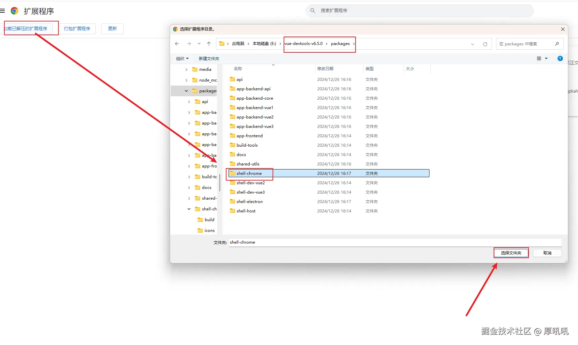Create a new folder with 新建文件夹
This screenshot has height=345, width=578.
coord(209,58)
